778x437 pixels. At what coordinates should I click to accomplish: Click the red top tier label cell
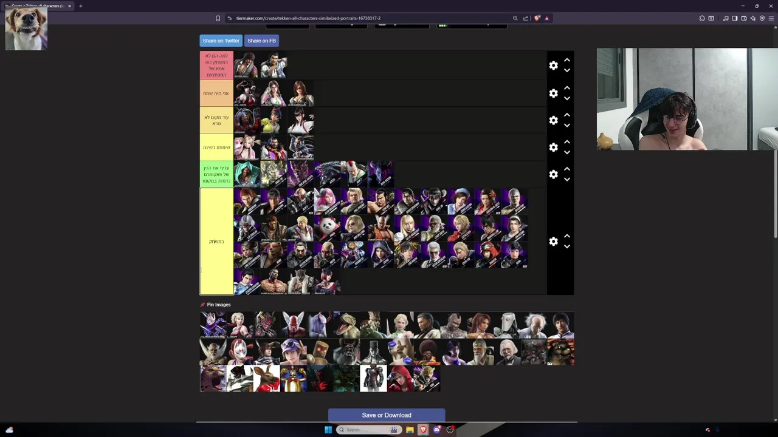(216, 65)
